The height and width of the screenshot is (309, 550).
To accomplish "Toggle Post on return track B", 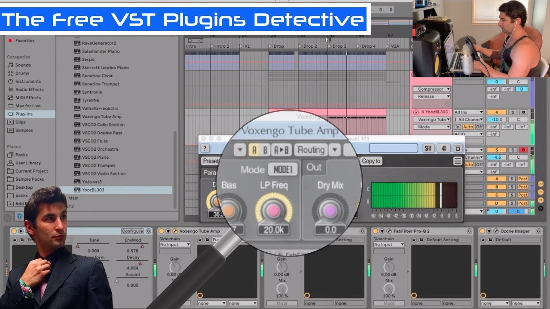I will pos(522,187).
